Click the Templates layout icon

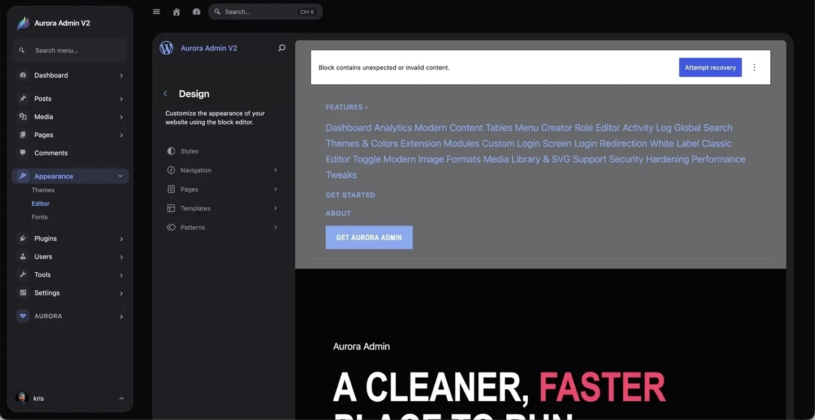point(171,208)
